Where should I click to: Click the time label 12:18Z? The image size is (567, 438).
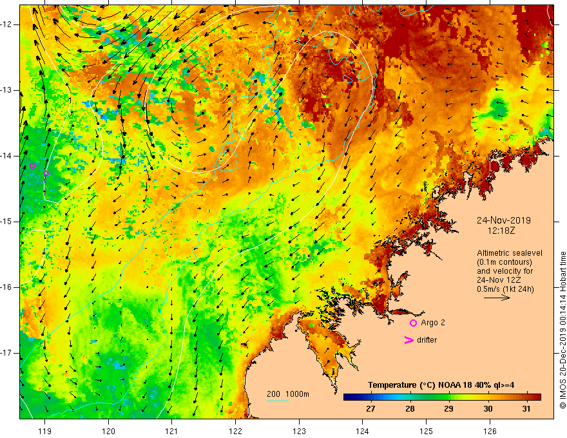point(501,231)
